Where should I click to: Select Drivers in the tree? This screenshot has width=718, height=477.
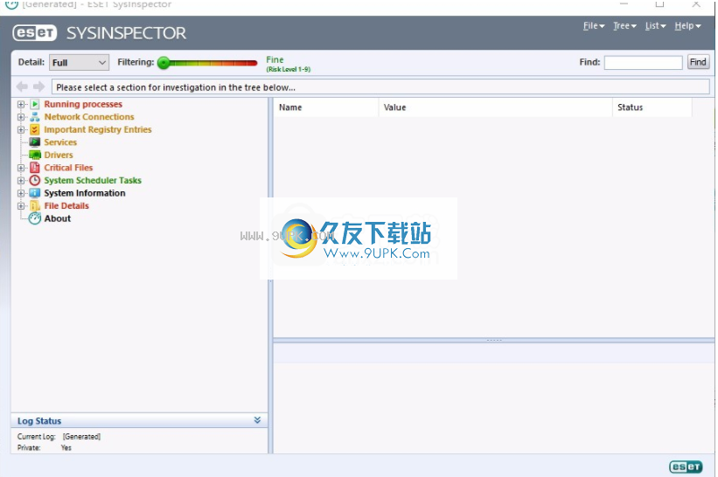59,155
